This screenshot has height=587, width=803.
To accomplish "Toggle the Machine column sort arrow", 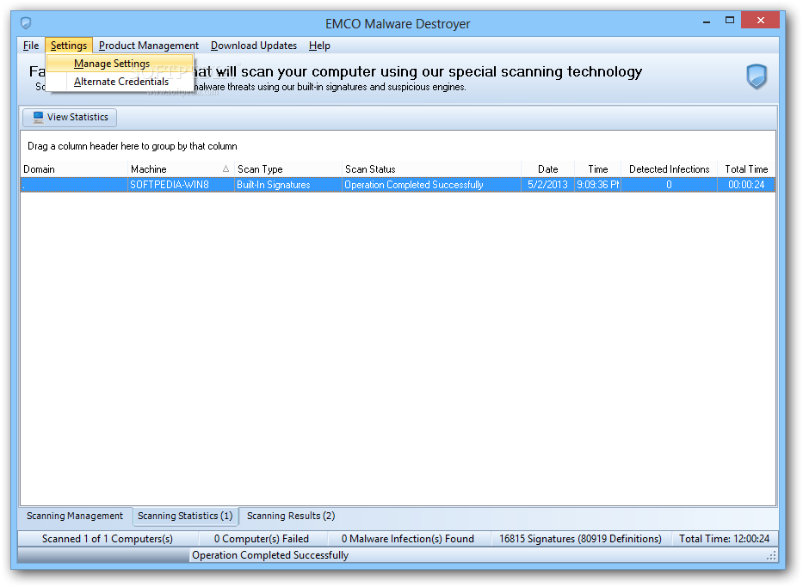I will (225, 168).
